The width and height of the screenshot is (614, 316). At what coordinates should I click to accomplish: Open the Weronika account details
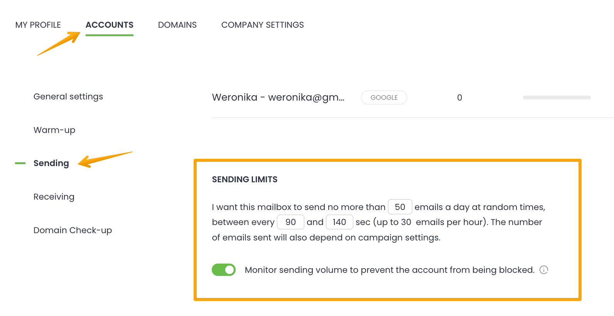(278, 97)
